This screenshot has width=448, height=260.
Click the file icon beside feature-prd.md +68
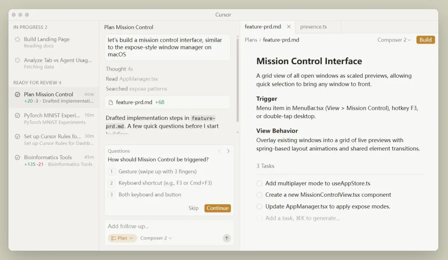click(x=111, y=103)
